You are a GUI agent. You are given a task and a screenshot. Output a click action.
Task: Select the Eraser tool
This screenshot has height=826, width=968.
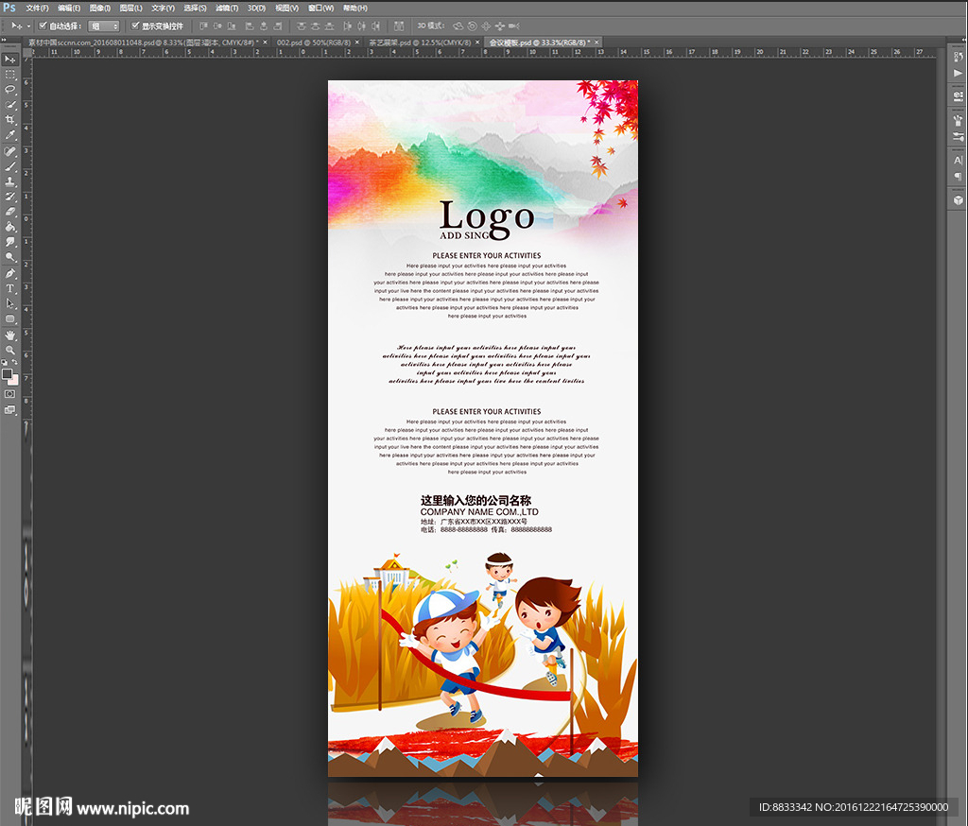[x=10, y=212]
